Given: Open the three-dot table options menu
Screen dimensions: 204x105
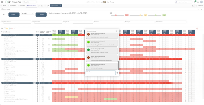Looking at the screenshot, I should 15,28.
